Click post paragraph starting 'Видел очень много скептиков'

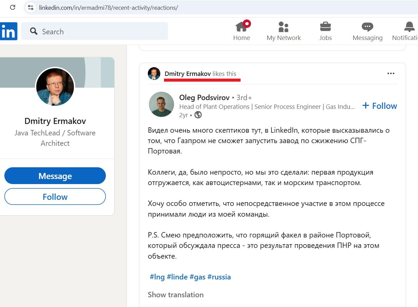(x=269, y=141)
